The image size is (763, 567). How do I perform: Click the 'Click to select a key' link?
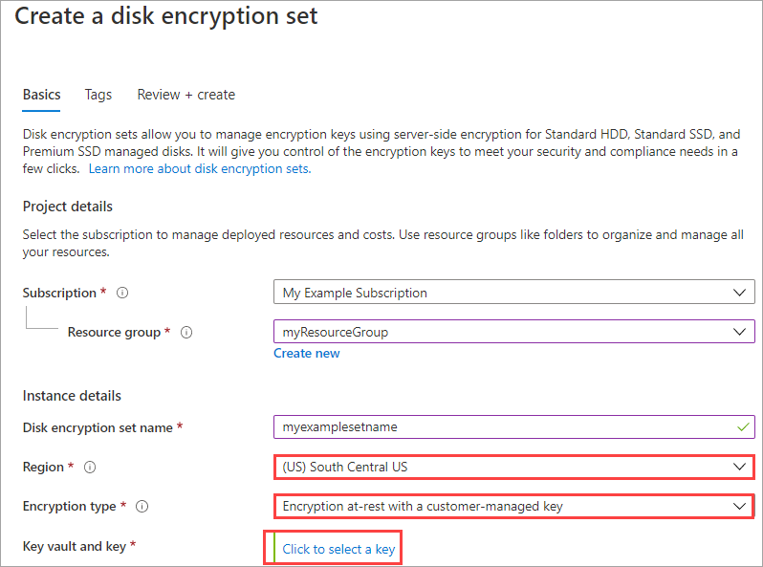coord(338,549)
